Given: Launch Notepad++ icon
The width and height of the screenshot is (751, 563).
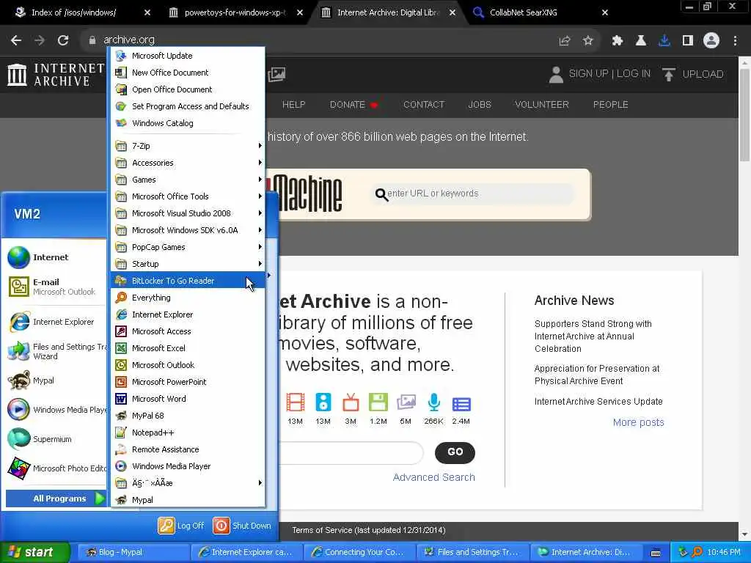Looking at the screenshot, I should (121, 433).
